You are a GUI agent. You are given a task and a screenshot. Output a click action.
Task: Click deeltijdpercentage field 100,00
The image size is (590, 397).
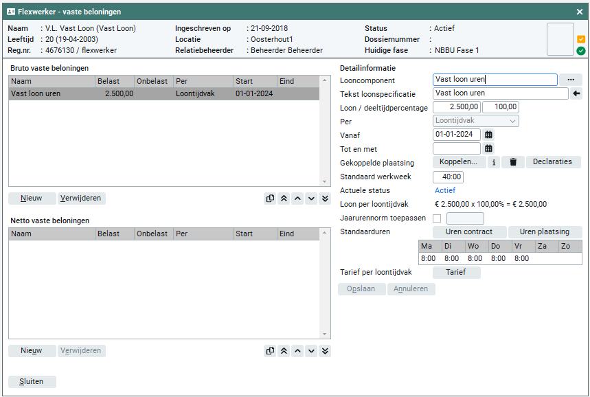501,107
